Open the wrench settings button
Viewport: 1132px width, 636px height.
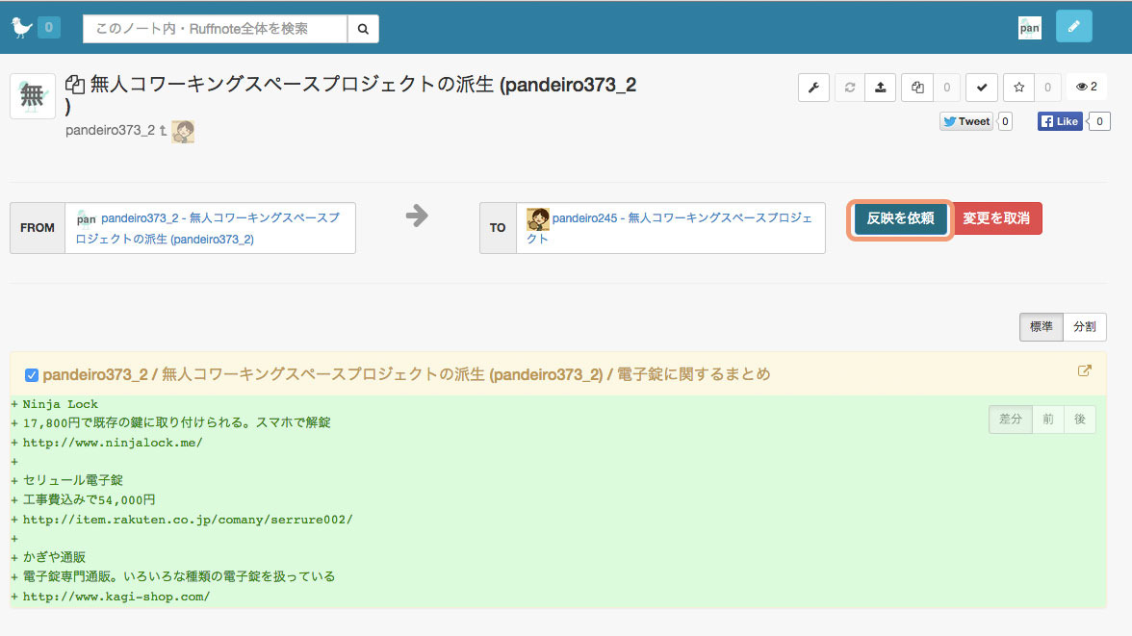tap(813, 88)
